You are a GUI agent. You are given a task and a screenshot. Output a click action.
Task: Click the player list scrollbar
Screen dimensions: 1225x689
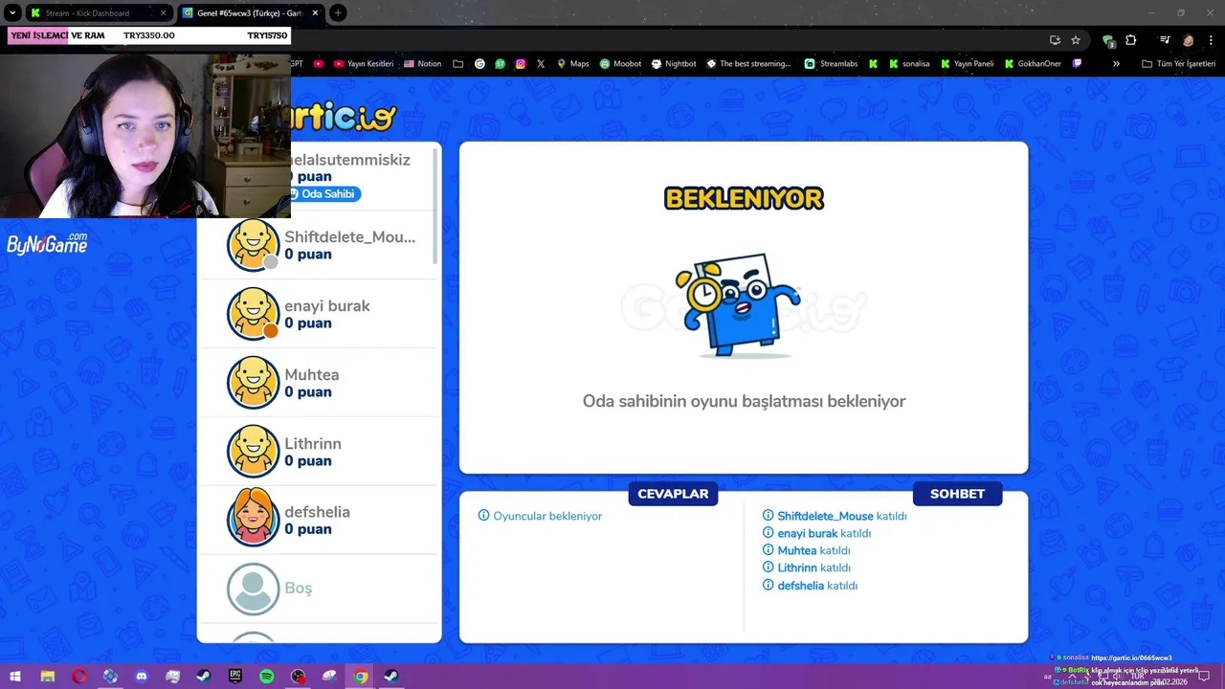click(436, 206)
